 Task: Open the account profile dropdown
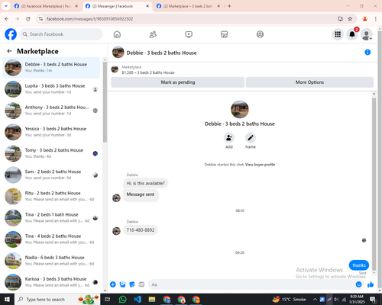367,34
